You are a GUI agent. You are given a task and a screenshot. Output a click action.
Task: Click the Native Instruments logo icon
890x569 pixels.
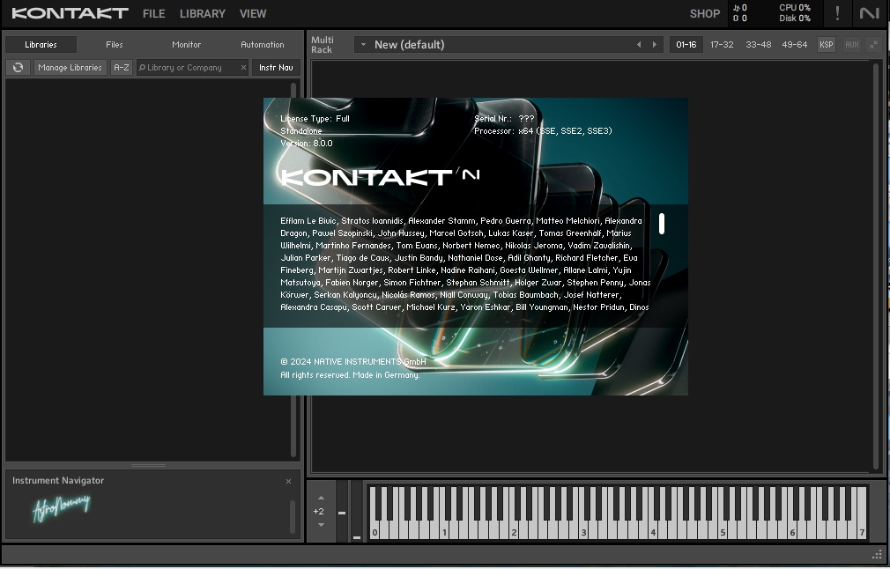coord(869,13)
